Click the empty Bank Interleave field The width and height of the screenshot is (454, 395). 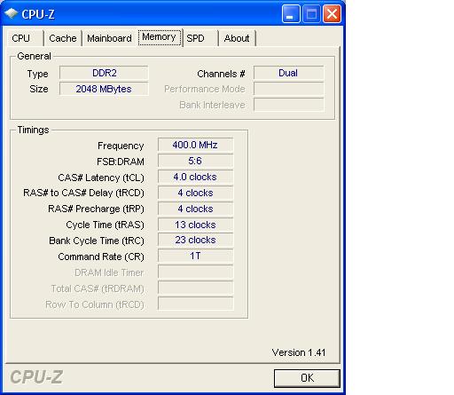coord(288,105)
